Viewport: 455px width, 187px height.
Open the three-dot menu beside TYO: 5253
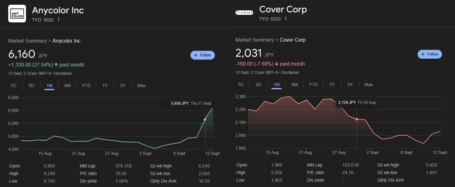click(x=286, y=19)
